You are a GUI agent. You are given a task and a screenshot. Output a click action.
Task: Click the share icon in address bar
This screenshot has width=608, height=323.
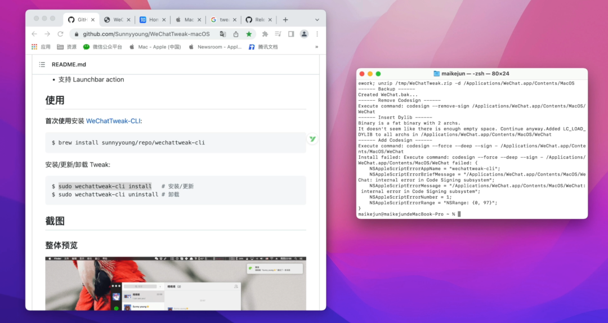pos(236,34)
